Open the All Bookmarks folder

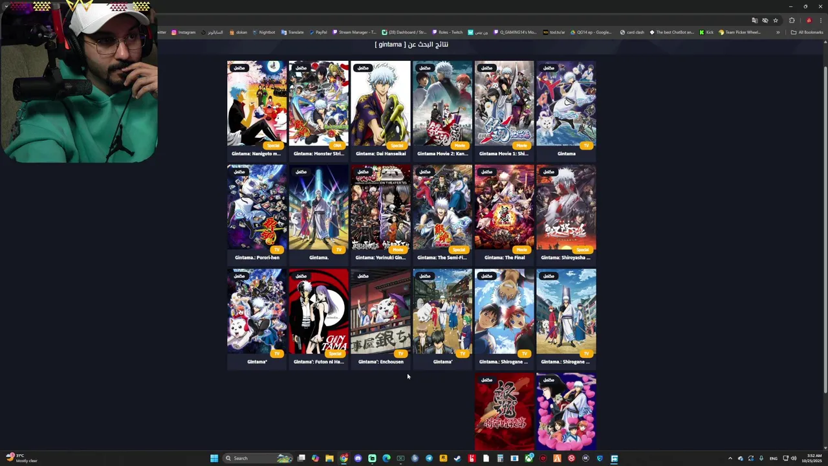coord(807,32)
